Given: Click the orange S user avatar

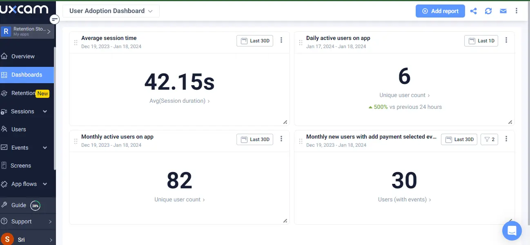Looking at the screenshot, I should [7, 239].
